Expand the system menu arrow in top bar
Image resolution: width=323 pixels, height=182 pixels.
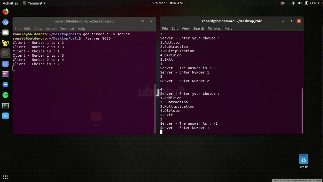pos(319,3)
